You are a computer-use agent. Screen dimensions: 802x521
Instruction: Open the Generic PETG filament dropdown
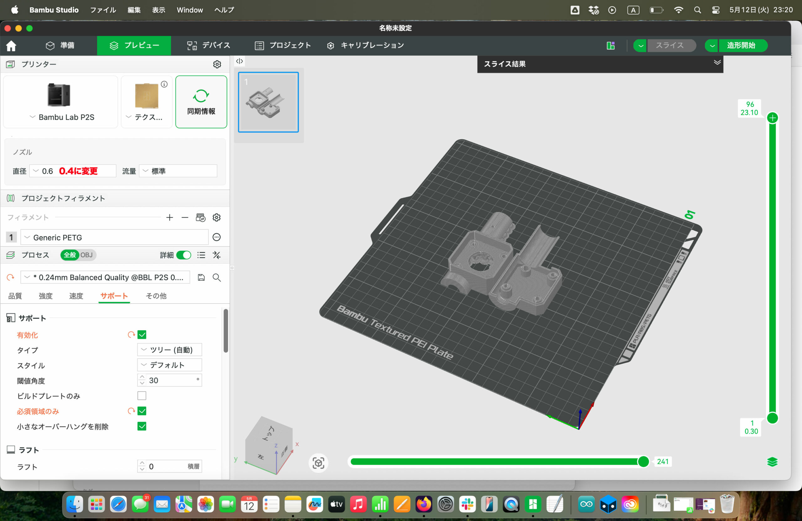click(x=115, y=237)
